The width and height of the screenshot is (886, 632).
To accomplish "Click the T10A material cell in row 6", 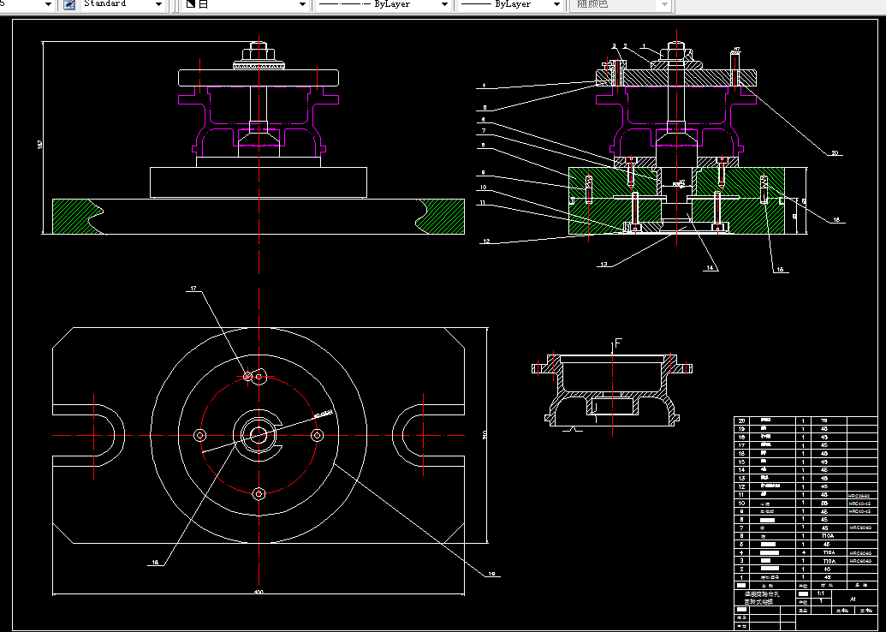I will [827, 536].
